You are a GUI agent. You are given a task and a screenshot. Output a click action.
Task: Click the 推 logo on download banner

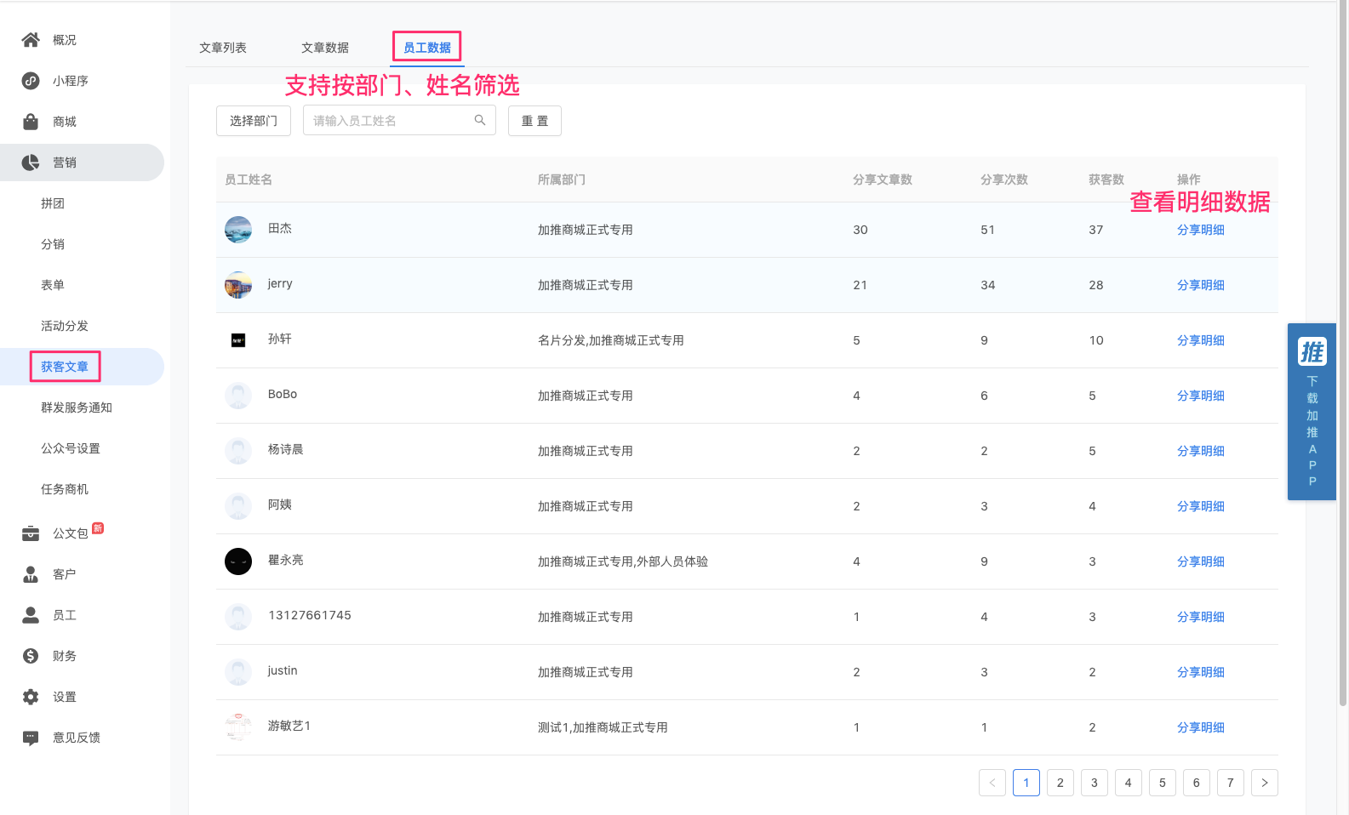(1312, 351)
